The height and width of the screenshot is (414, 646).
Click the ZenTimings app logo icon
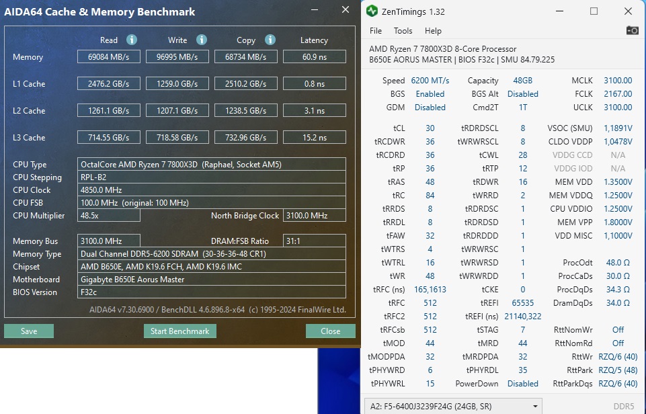372,11
